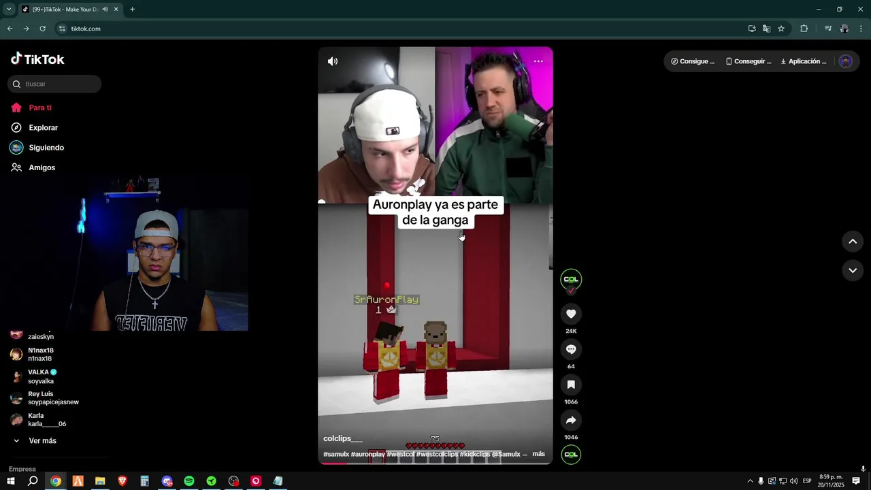Show hidden system tray icons
The height and width of the screenshot is (490, 871).
pos(750,481)
